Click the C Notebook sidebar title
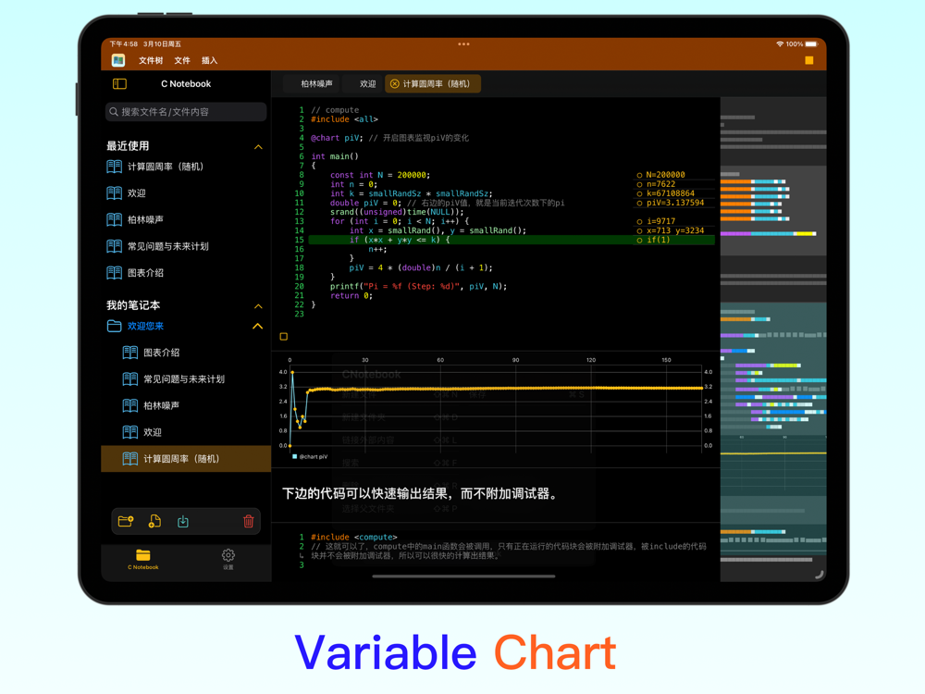The width and height of the screenshot is (925, 694). coord(186,84)
